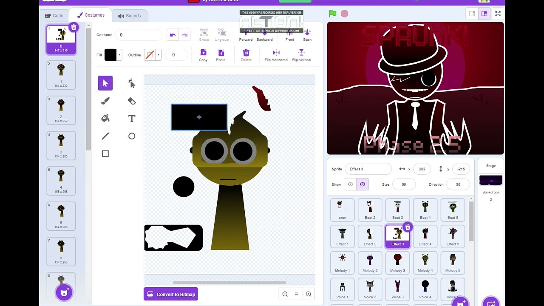
Task: Select the Circle tool
Action: click(x=132, y=136)
